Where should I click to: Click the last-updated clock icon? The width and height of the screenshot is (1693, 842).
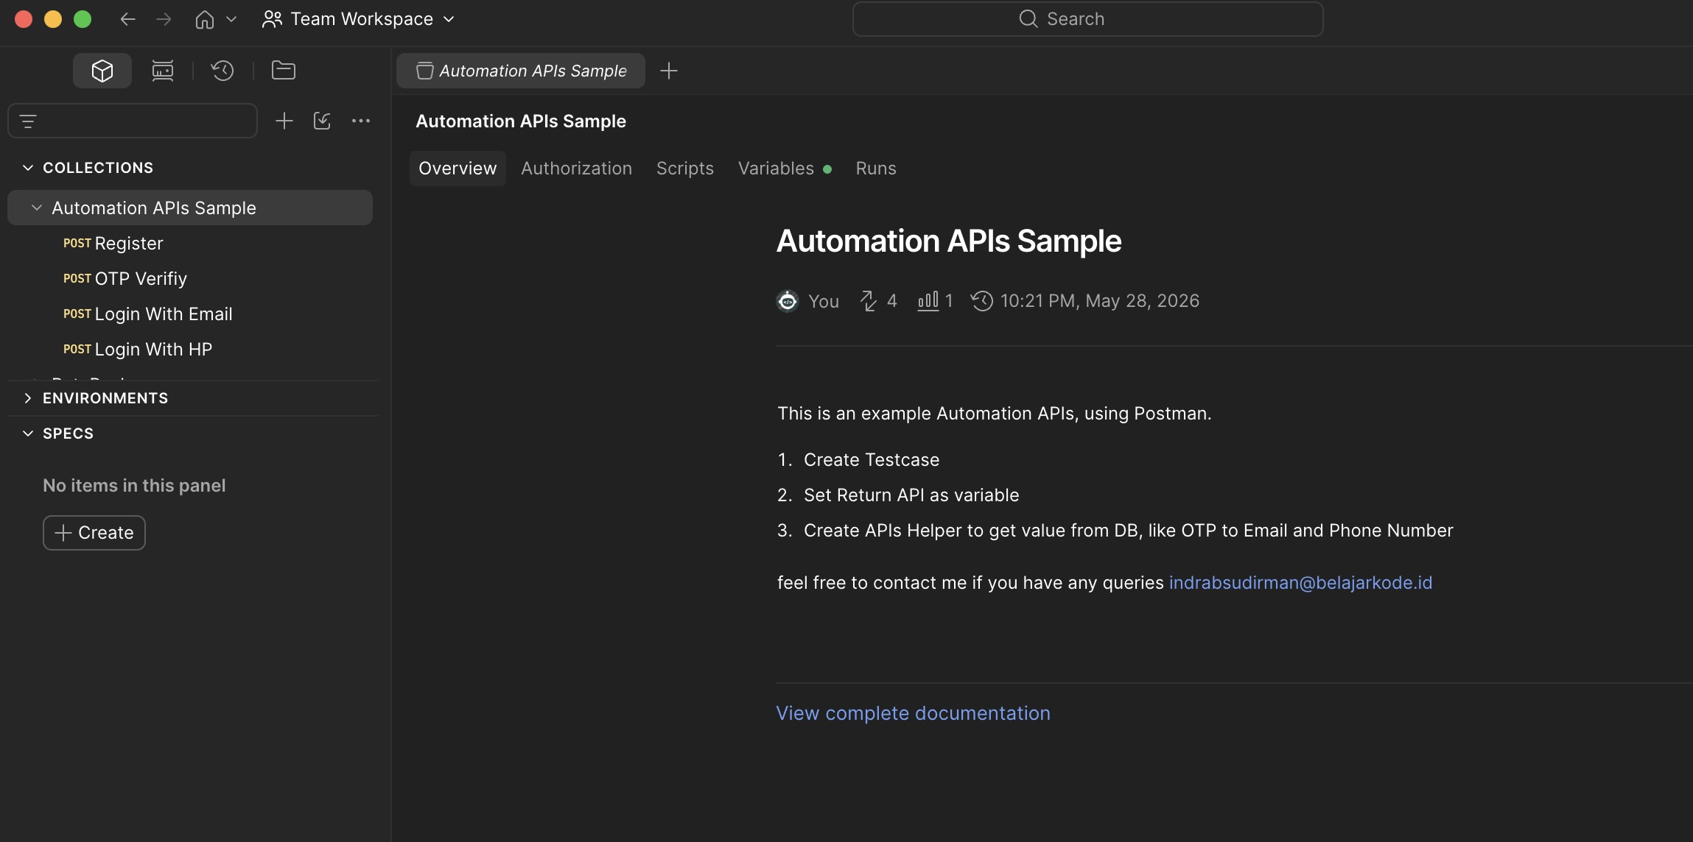click(x=982, y=301)
